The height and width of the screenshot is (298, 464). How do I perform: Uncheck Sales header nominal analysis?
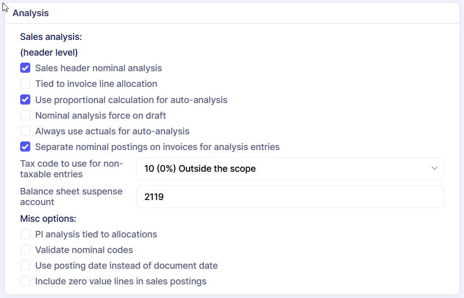click(x=25, y=68)
